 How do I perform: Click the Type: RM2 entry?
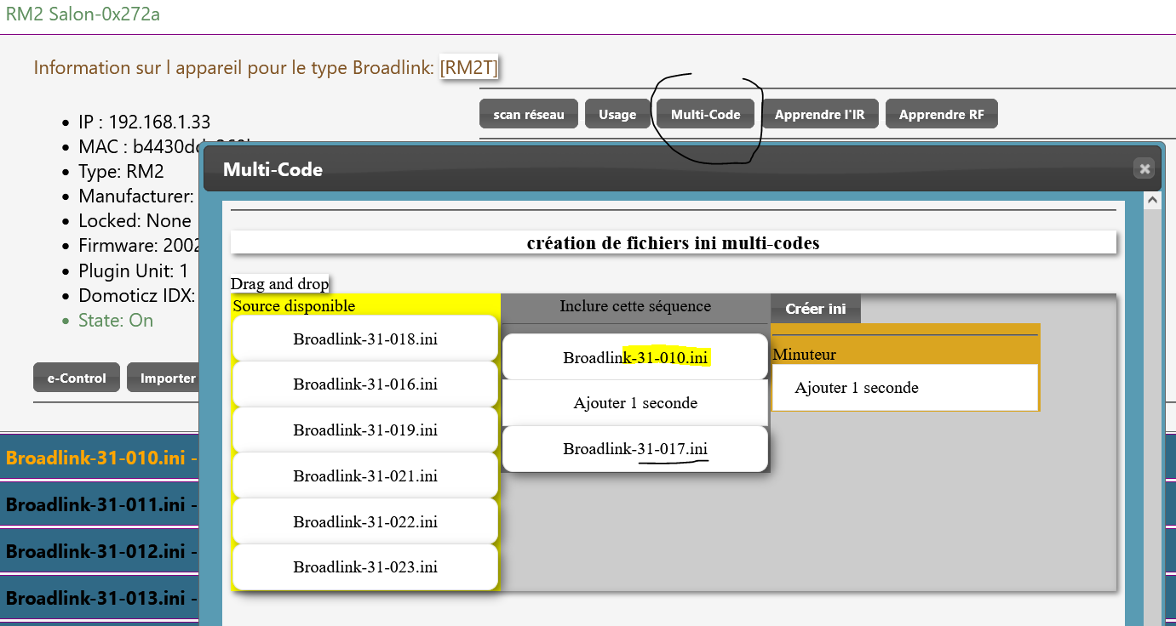pos(121,172)
